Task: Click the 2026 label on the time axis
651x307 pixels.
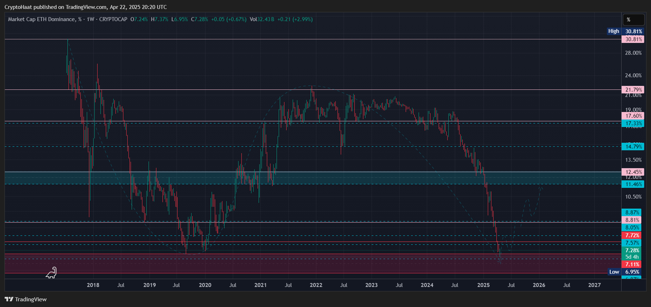Action: (x=539, y=285)
